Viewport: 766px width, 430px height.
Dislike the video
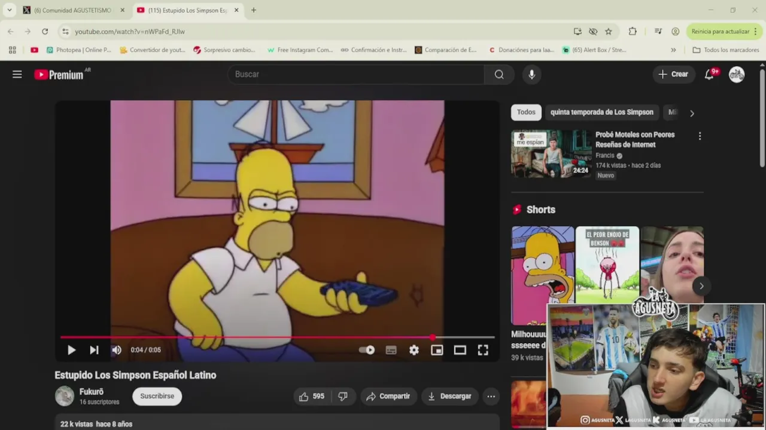coord(343,396)
